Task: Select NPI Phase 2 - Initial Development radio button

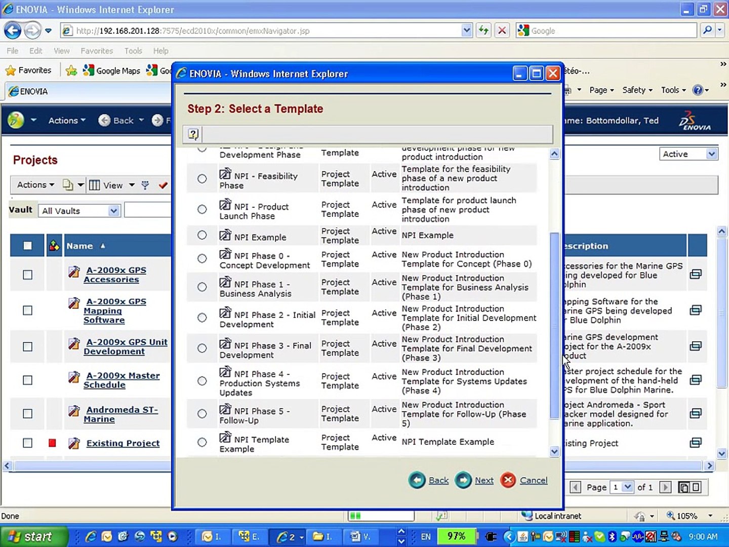Action: coord(202,318)
